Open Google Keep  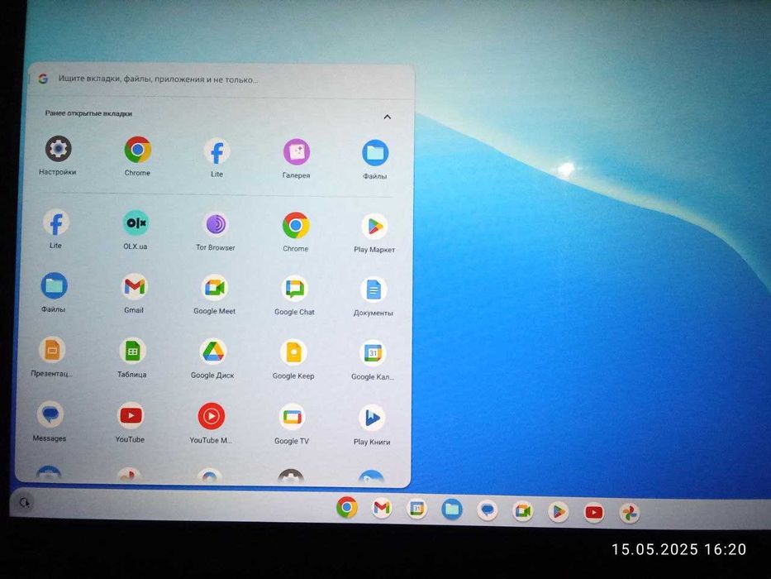293,353
